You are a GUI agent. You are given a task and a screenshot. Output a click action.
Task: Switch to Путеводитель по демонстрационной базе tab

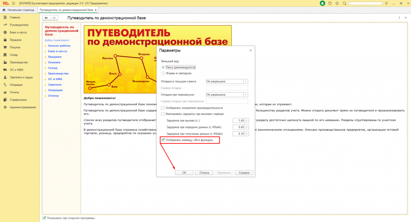click(68, 10)
